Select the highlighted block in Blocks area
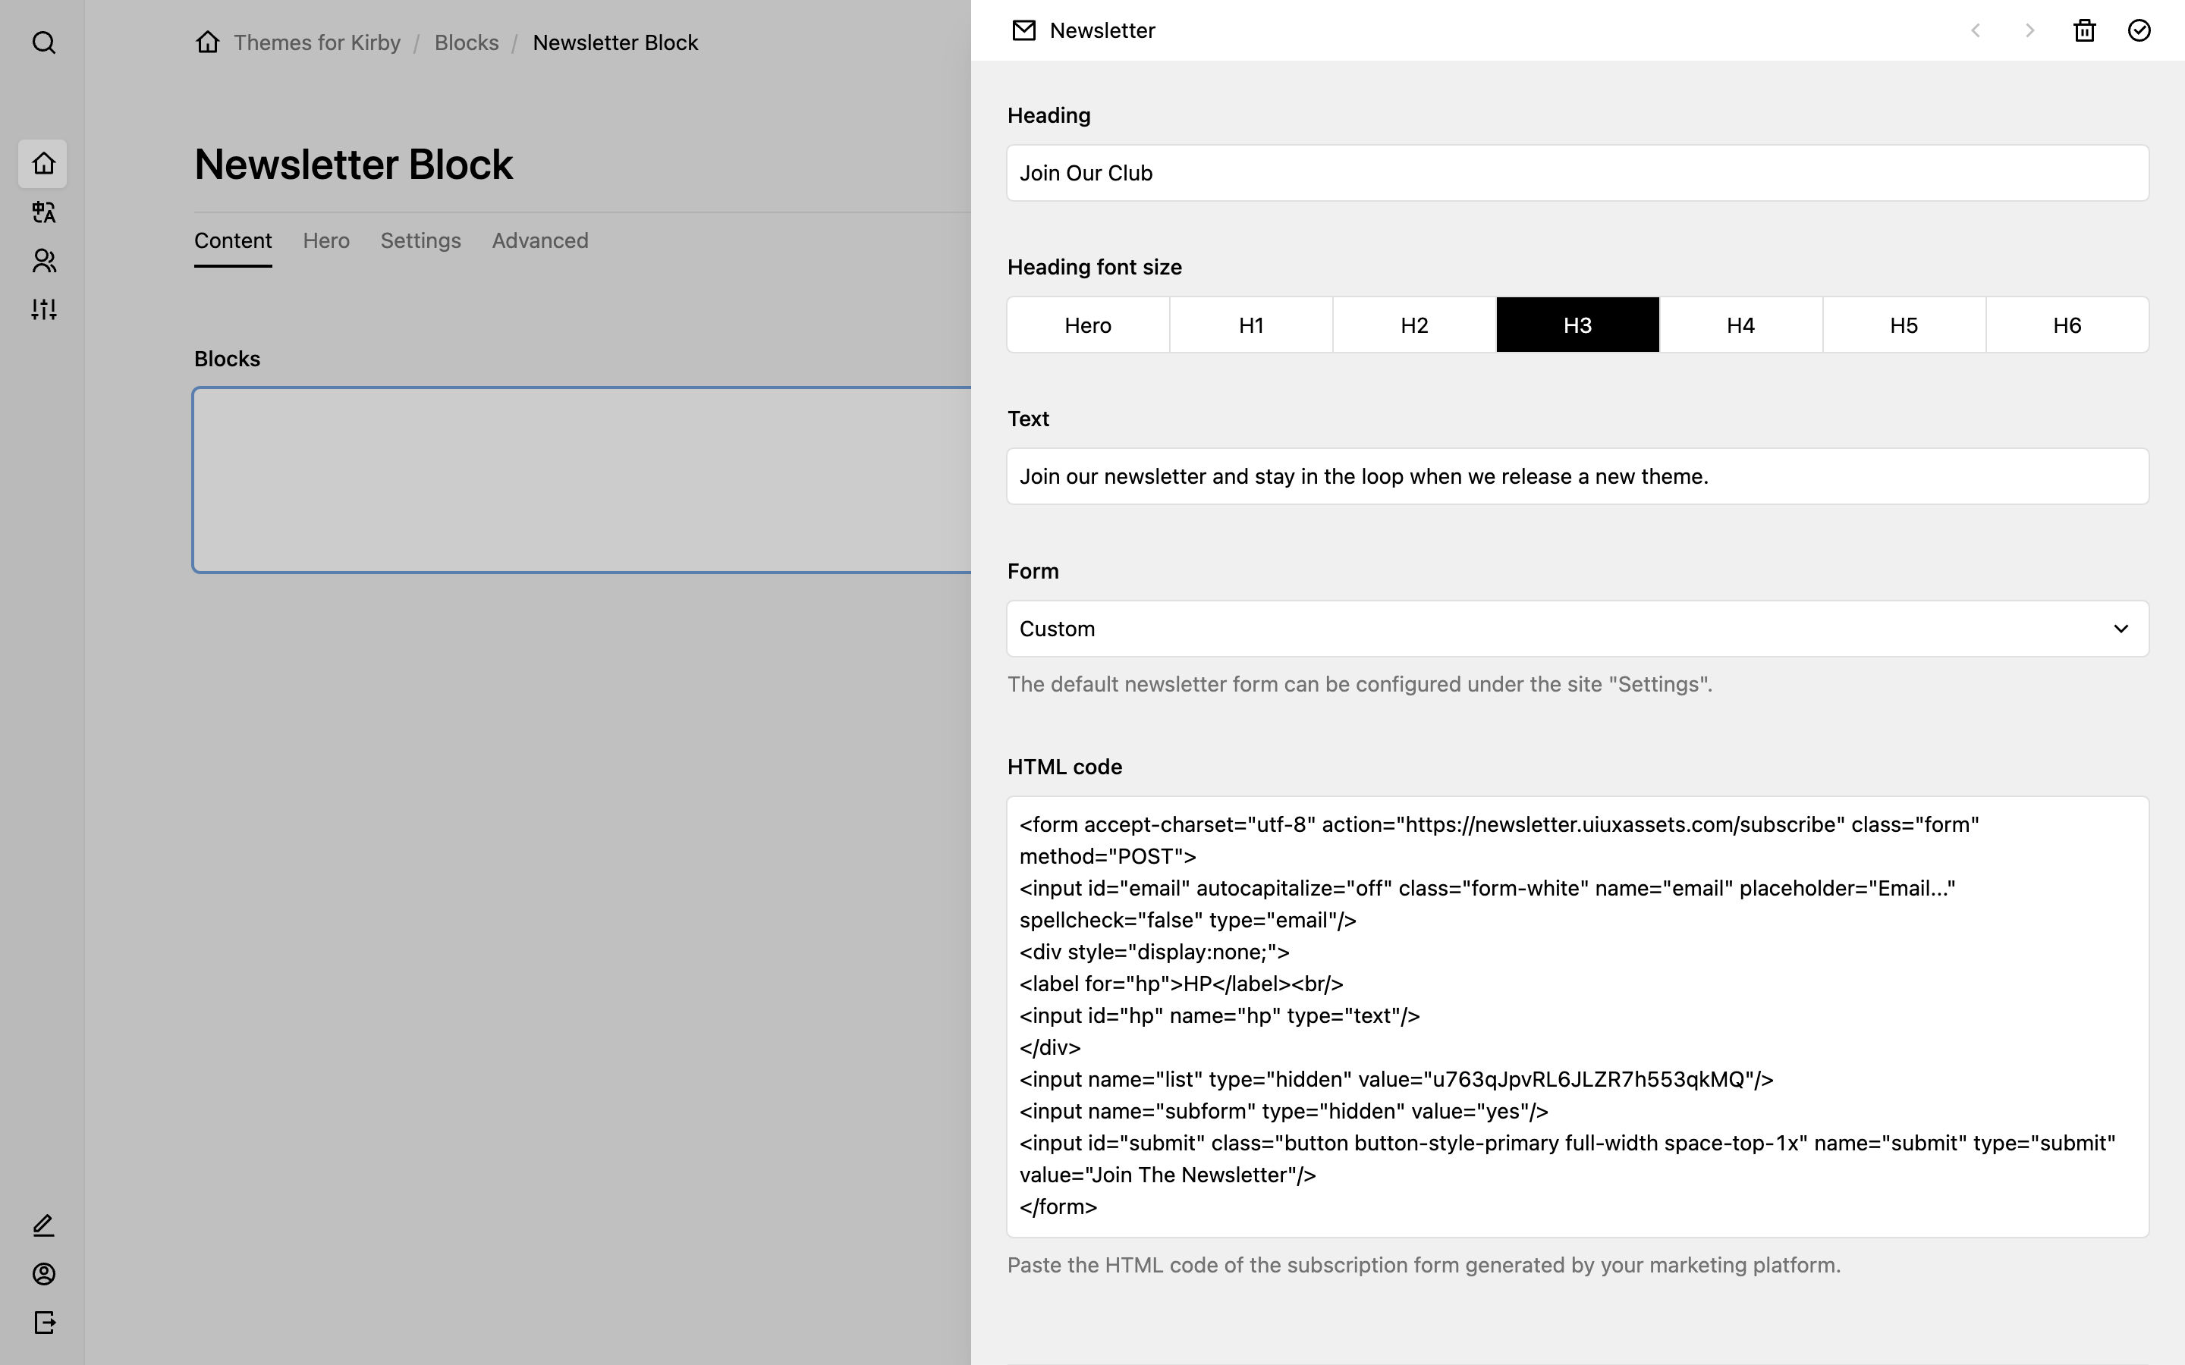 pyautogui.click(x=583, y=480)
